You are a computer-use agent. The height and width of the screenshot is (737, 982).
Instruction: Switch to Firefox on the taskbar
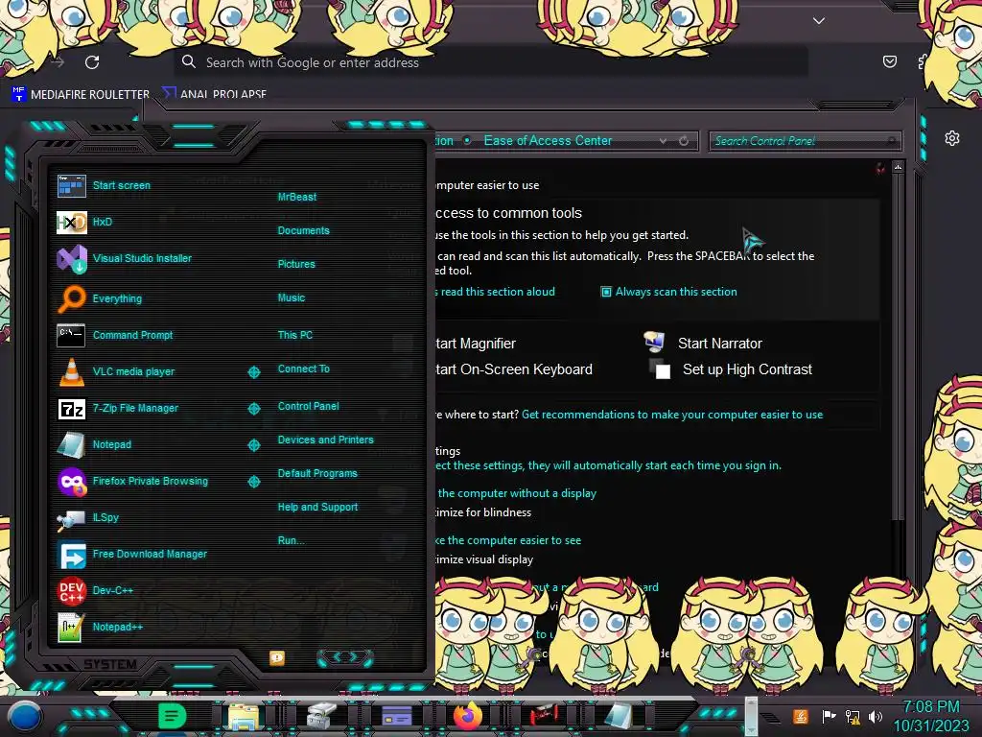(468, 716)
